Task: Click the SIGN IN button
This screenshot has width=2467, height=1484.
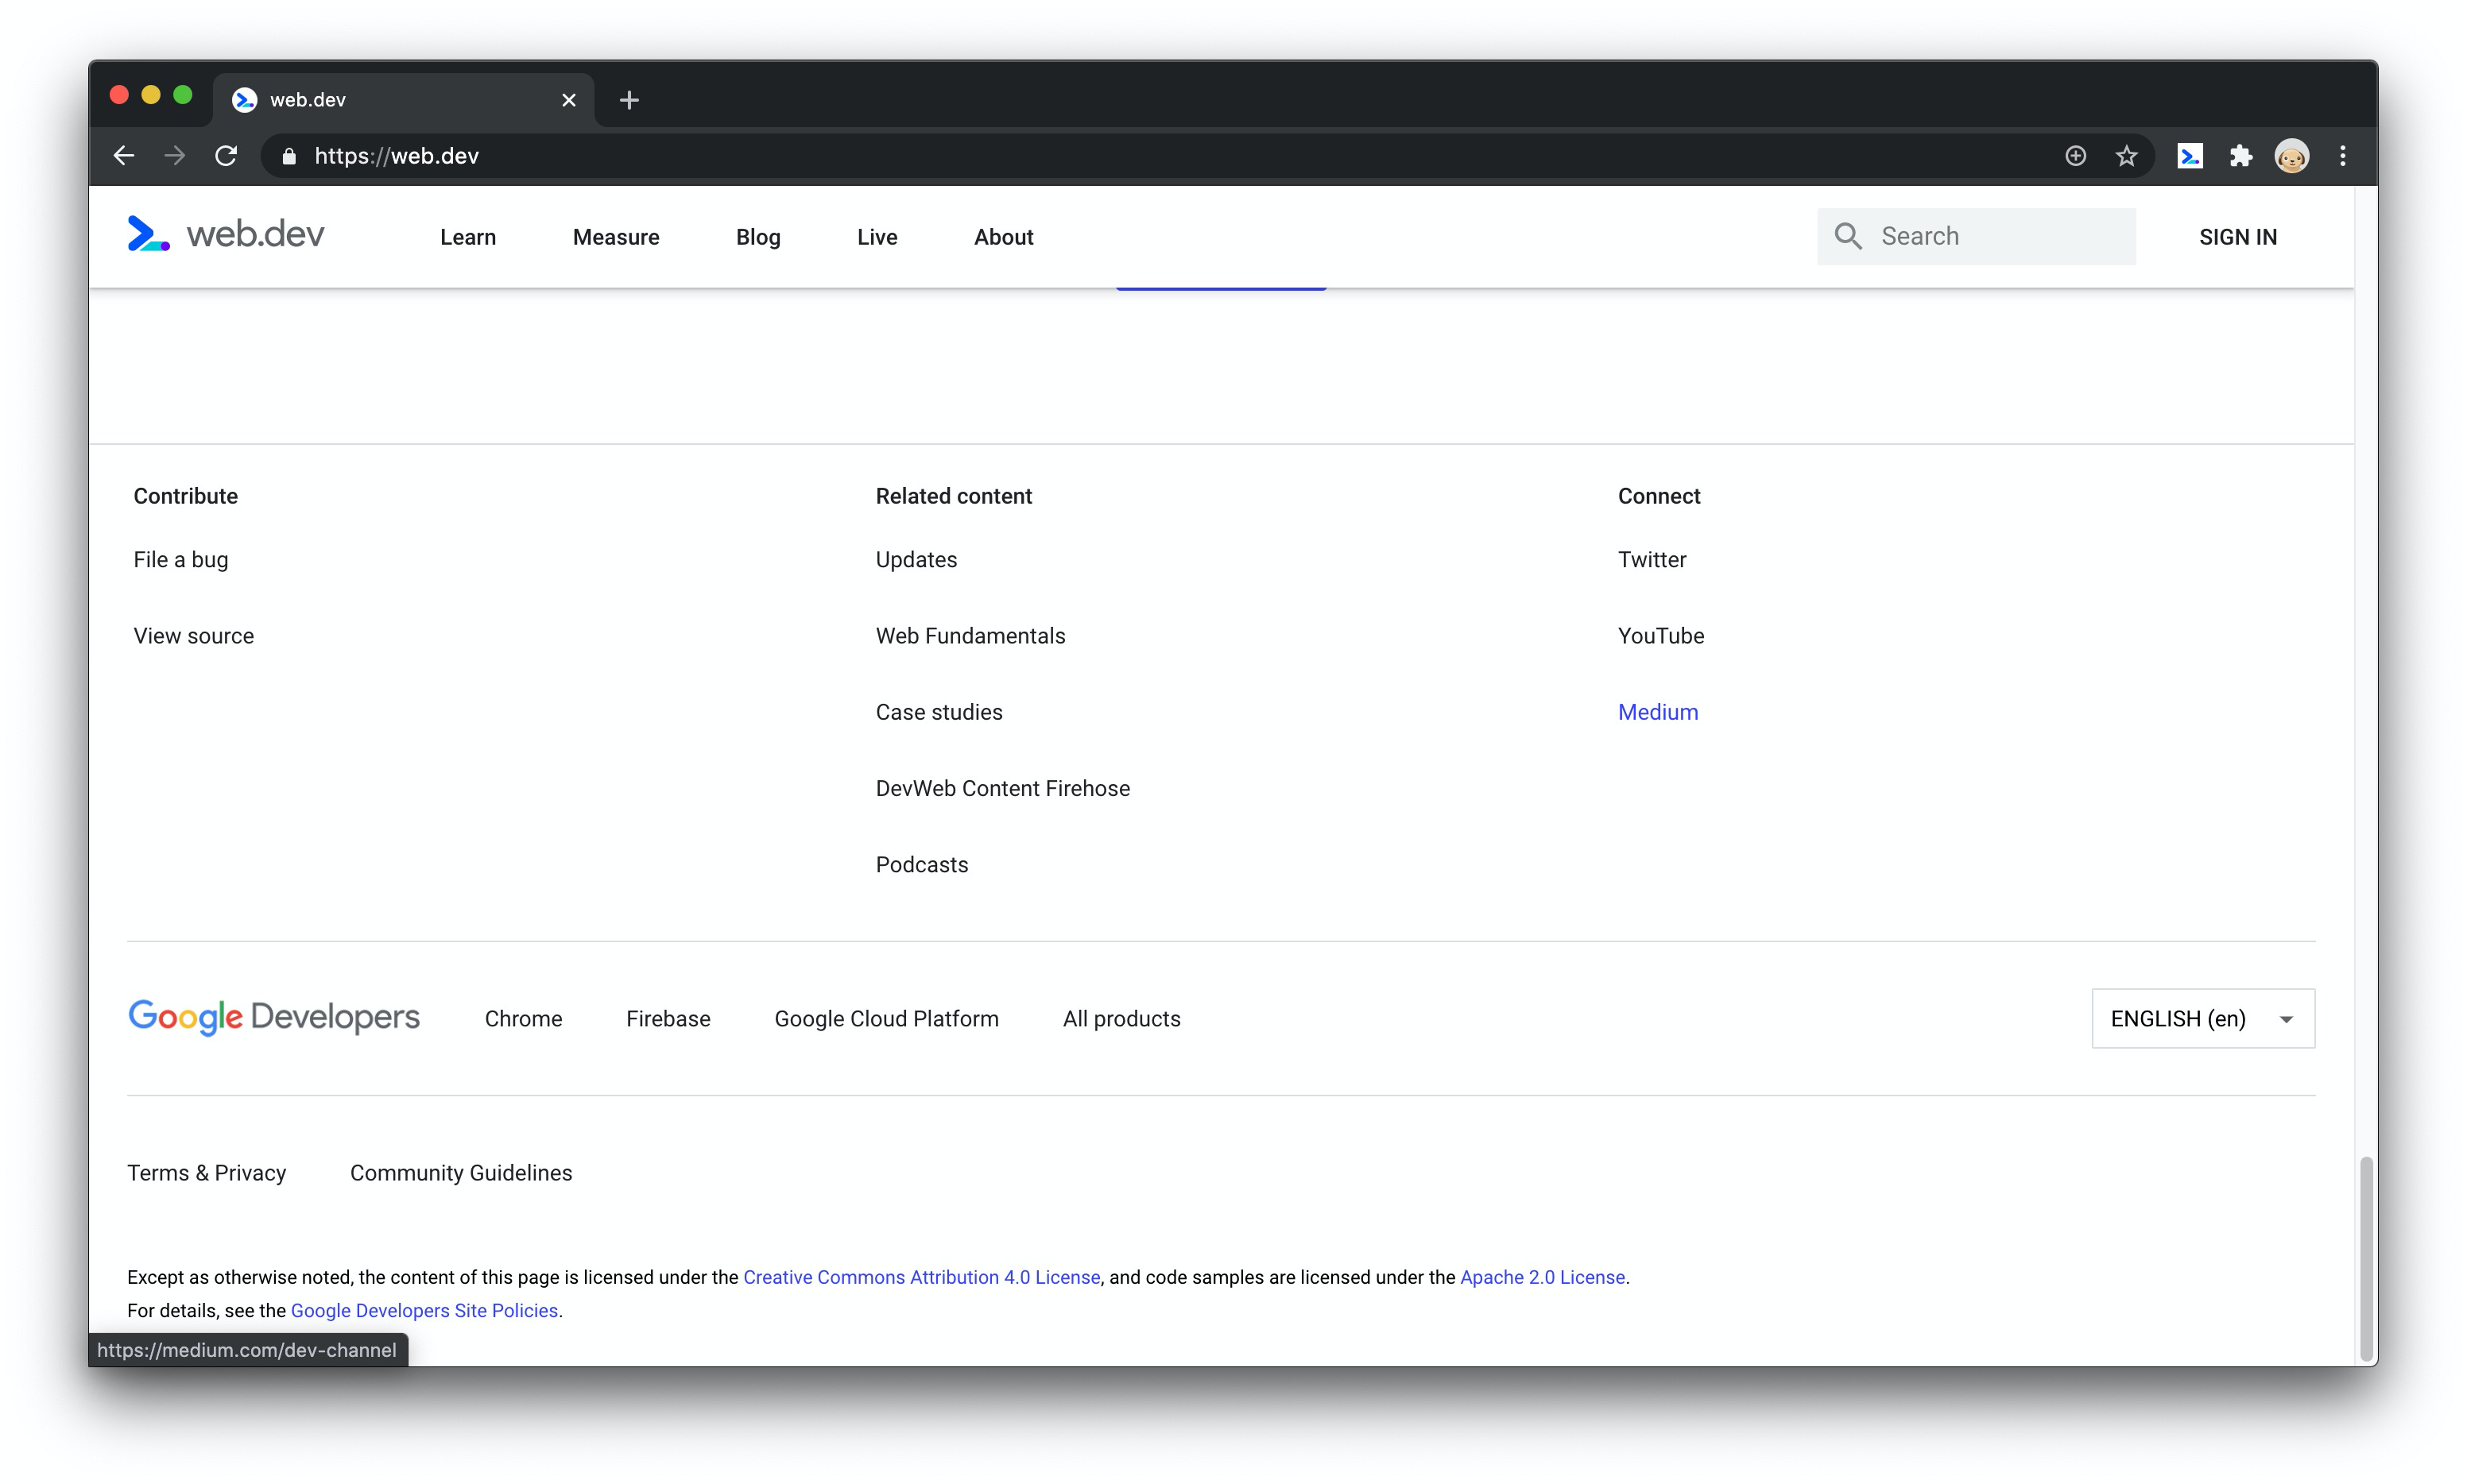Action: click(x=2237, y=237)
